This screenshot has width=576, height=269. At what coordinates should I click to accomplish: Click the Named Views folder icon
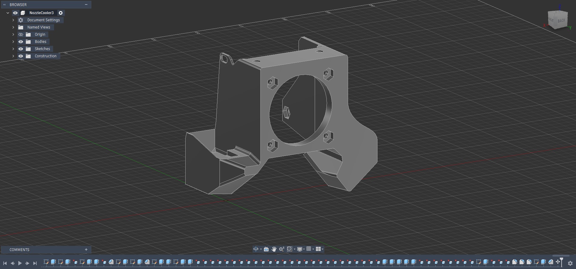(x=21, y=27)
